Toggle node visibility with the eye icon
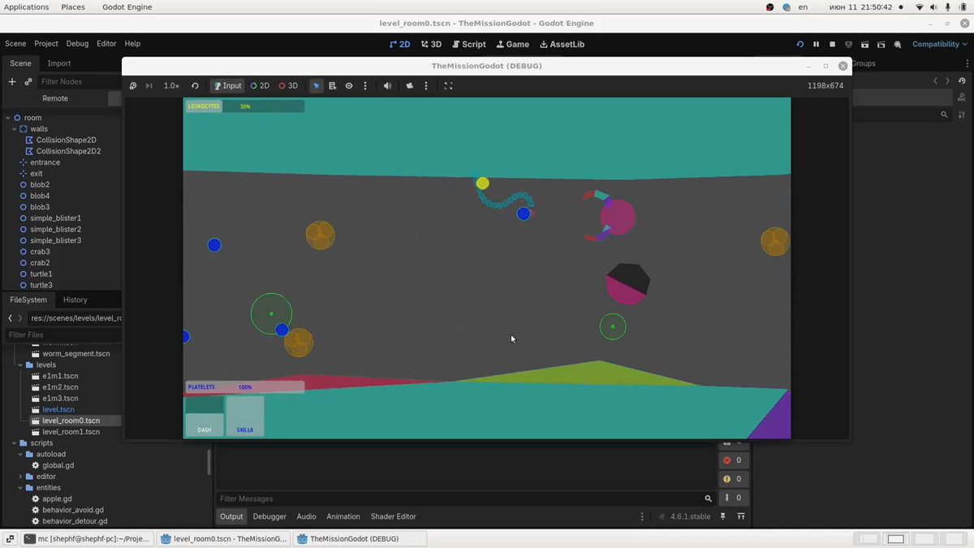974x548 pixels. (x=349, y=85)
